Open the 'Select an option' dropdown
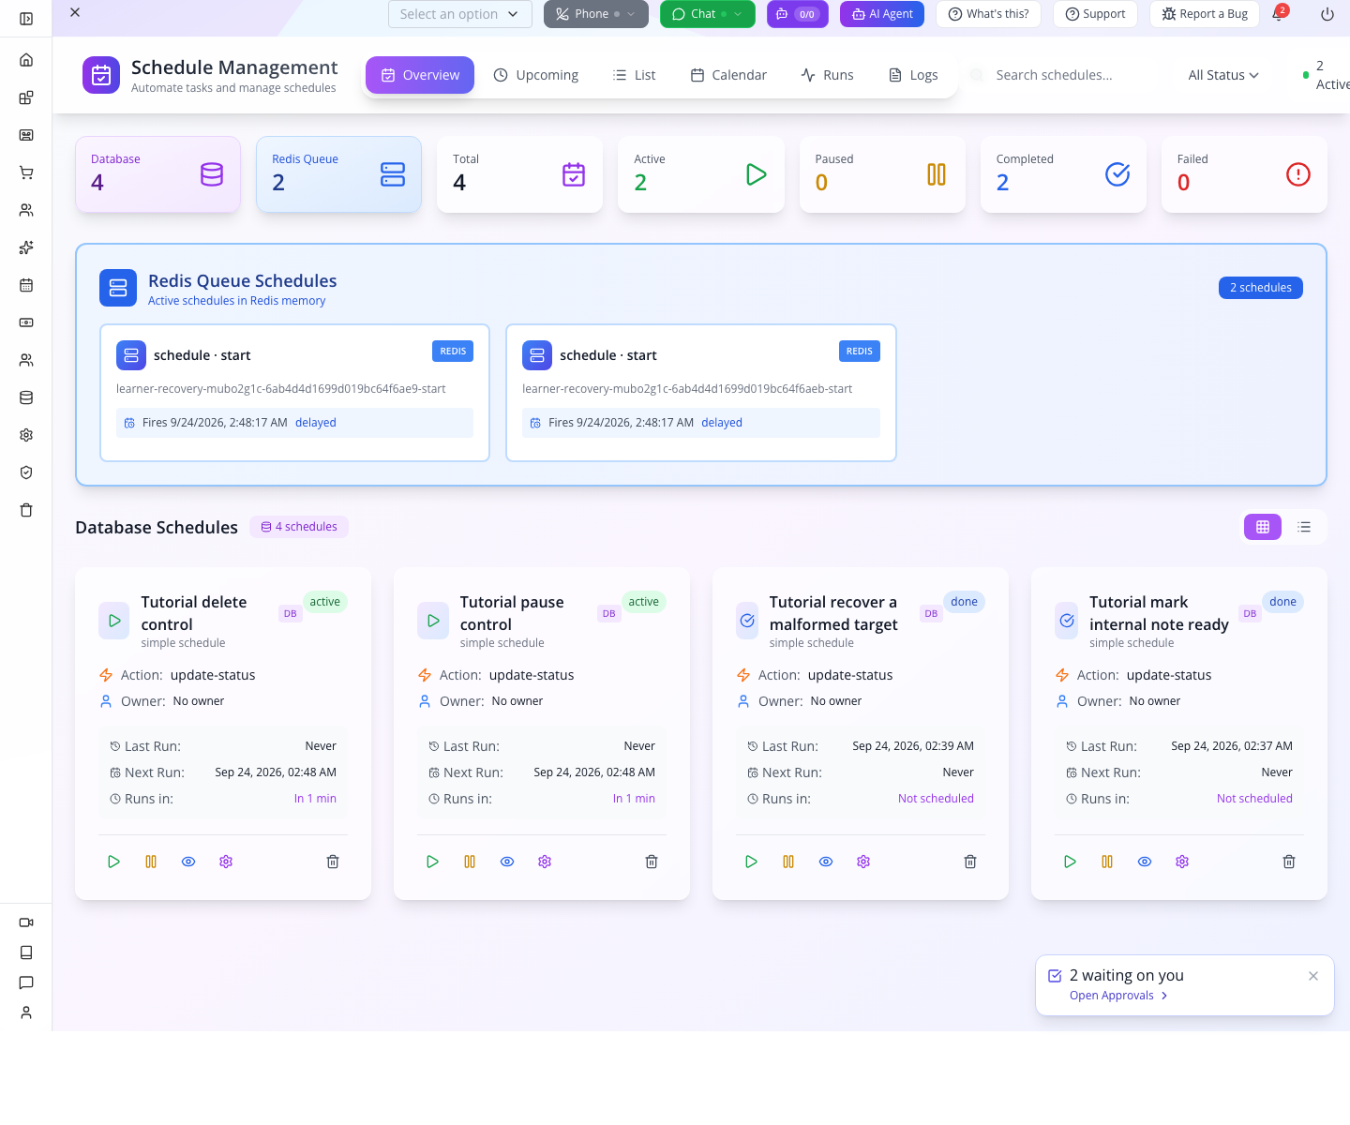Viewport: 1350px width, 1125px height. click(460, 14)
